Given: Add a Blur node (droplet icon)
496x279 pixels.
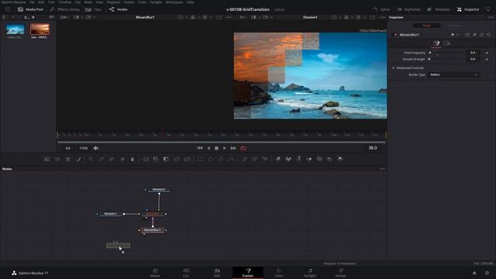Looking at the screenshot, I should (x=133, y=159).
